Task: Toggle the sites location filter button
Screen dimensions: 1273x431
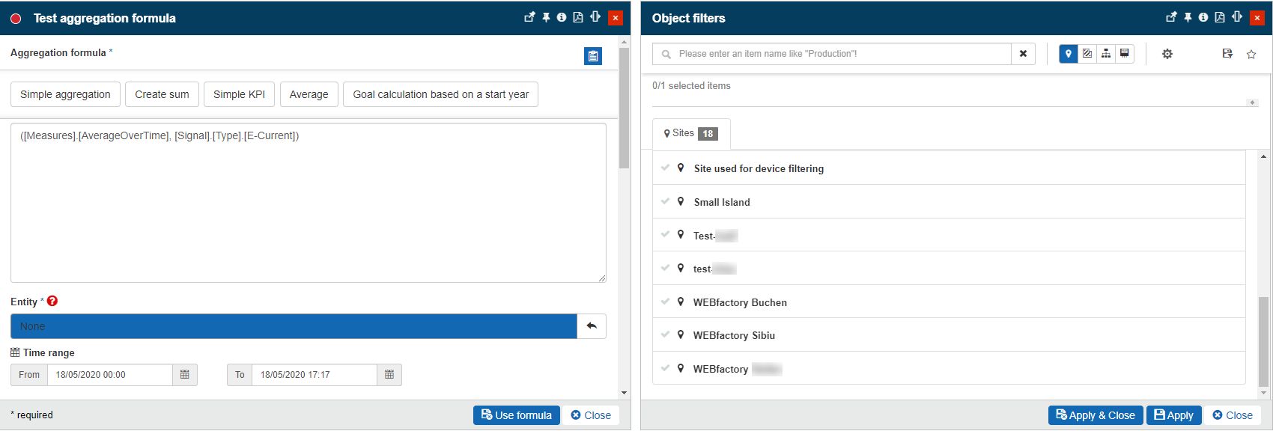Action: [1068, 54]
